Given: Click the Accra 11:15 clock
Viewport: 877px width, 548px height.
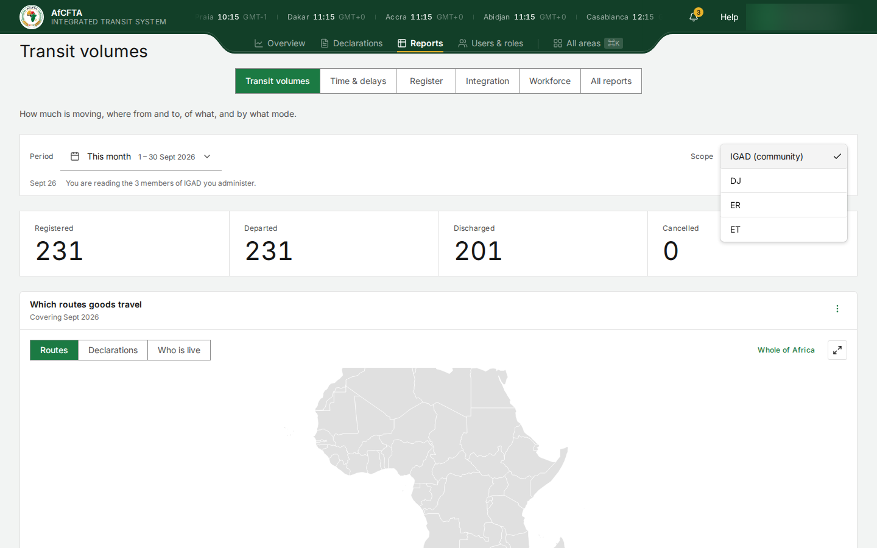Looking at the screenshot, I should [424, 17].
